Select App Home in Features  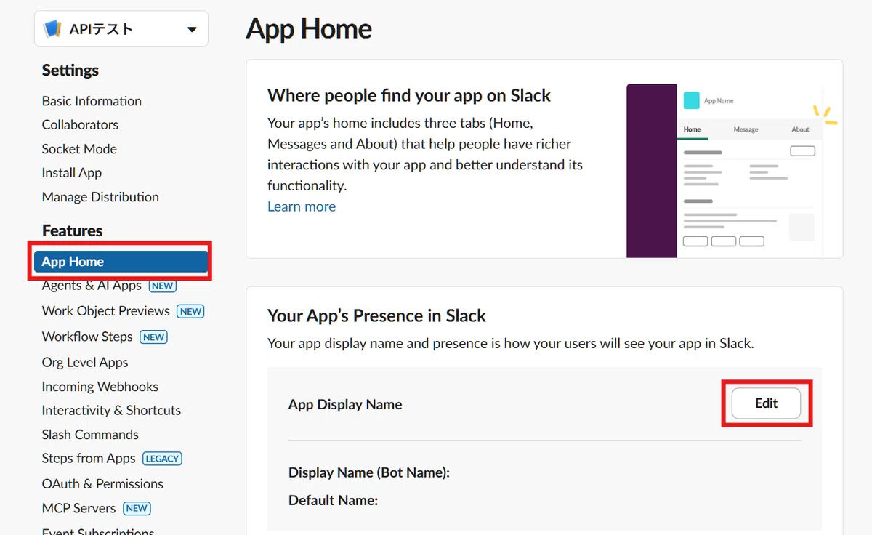click(121, 262)
